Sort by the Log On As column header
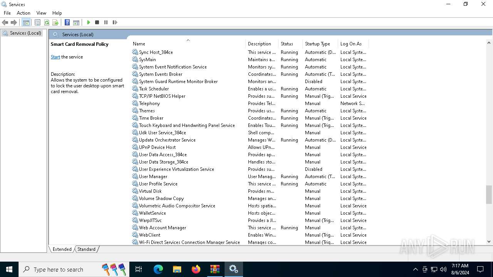The image size is (493, 277). pyautogui.click(x=353, y=44)
